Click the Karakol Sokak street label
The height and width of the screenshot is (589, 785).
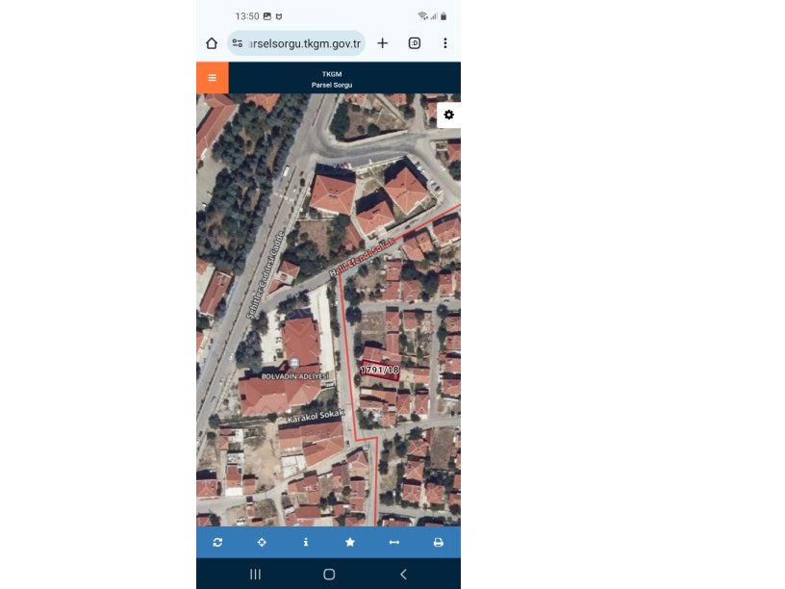(316, 417)
